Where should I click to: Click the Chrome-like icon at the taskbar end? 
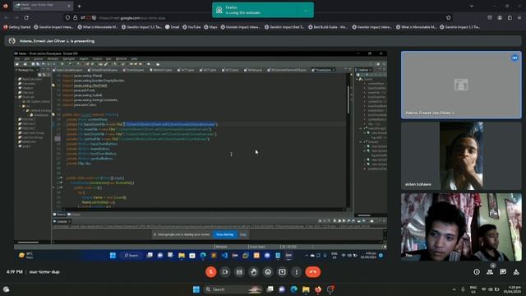(330, 289)
